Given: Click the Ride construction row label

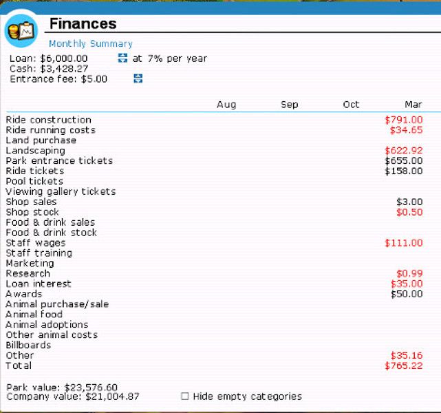Looking at the screenshot, I should point(48,120).
